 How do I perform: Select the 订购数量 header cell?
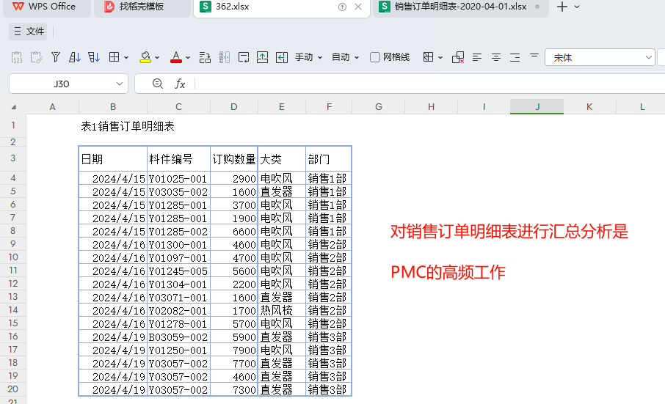click(x=233, y=159)
